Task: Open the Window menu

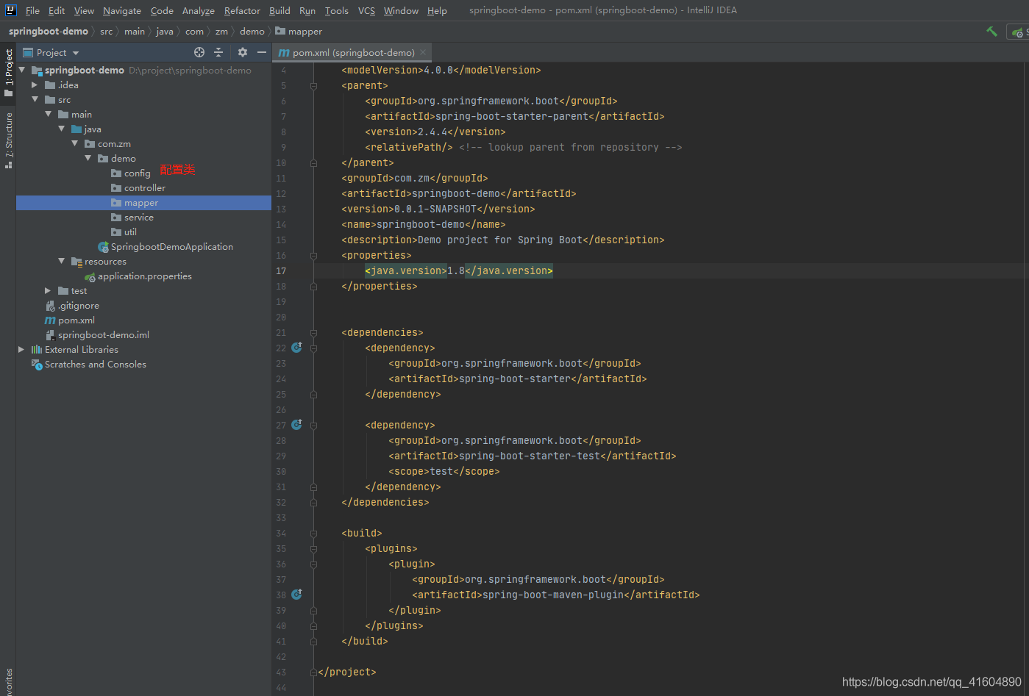Action: [401, 10]
